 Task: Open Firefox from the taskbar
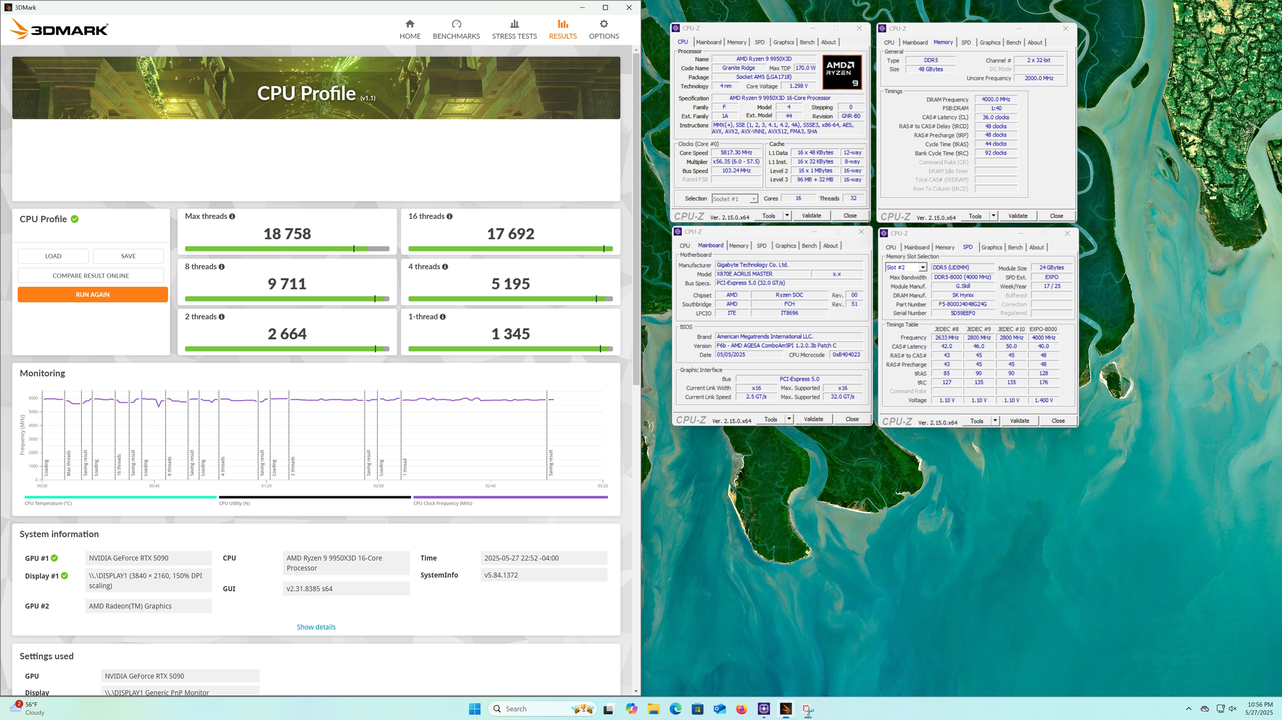[x=742, y=709]
